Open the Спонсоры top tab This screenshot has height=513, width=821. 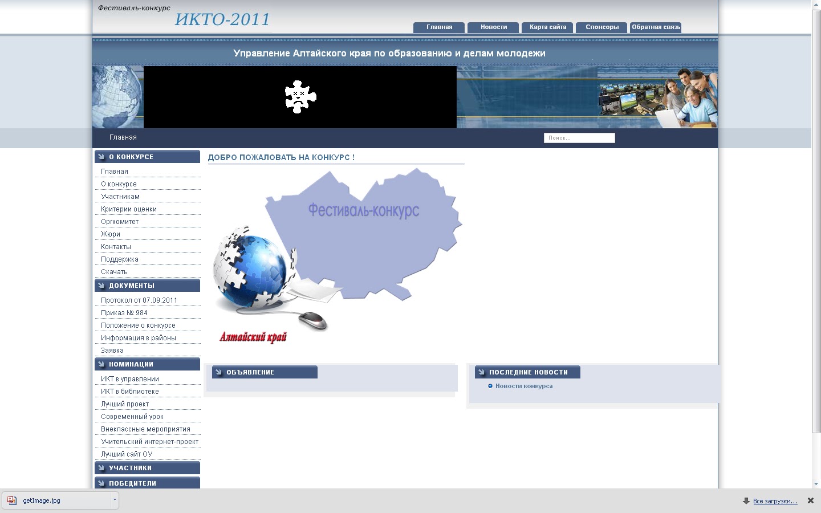601,27
